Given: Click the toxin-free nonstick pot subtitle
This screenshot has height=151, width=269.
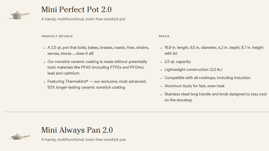Looking at the screenshot, I should pyautogui.click(x=83, y=19).
